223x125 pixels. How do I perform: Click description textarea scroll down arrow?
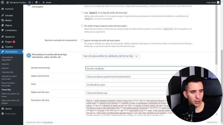[x=216, y=114]
